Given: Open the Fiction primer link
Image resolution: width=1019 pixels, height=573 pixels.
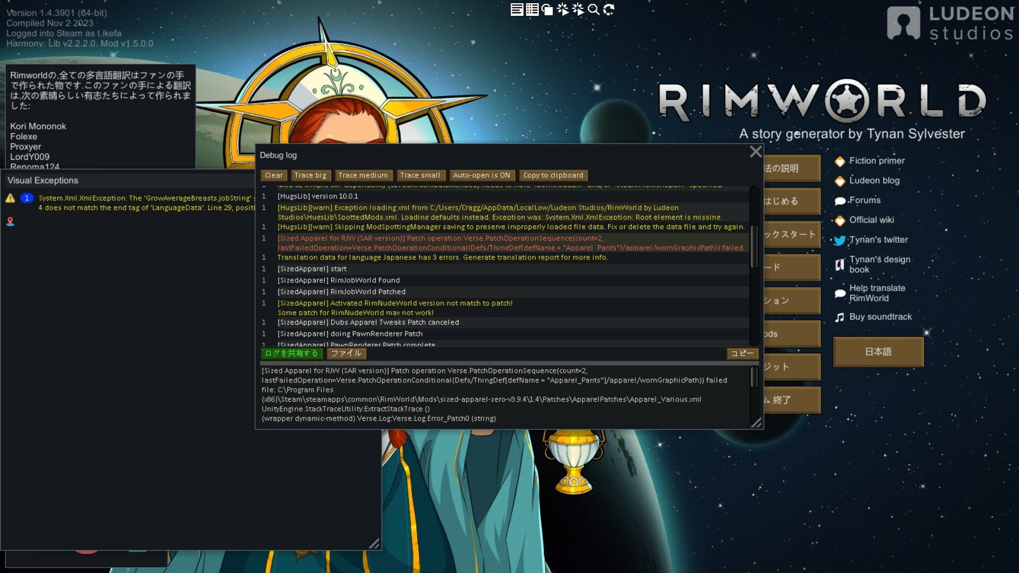Looking at the screenshot, I should tap(877, 161).
